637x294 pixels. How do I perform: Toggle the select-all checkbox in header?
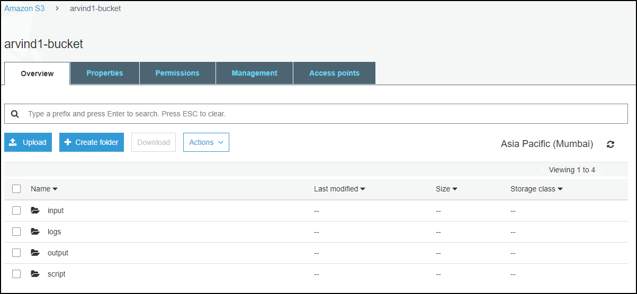pos(16,189)
